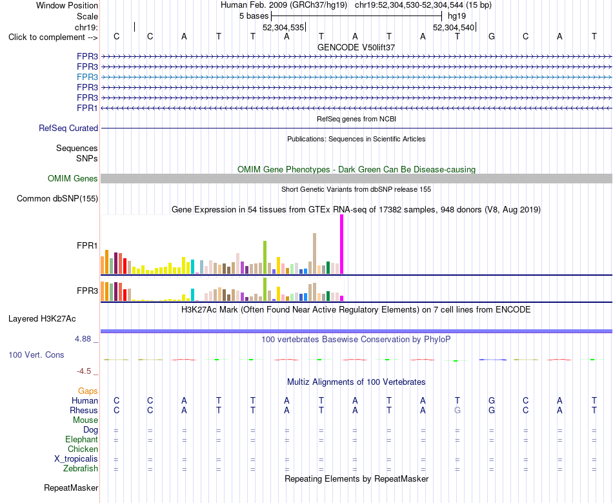Open the 100 Vert. Cons label
Screen dimensions: 613x503
36,354
